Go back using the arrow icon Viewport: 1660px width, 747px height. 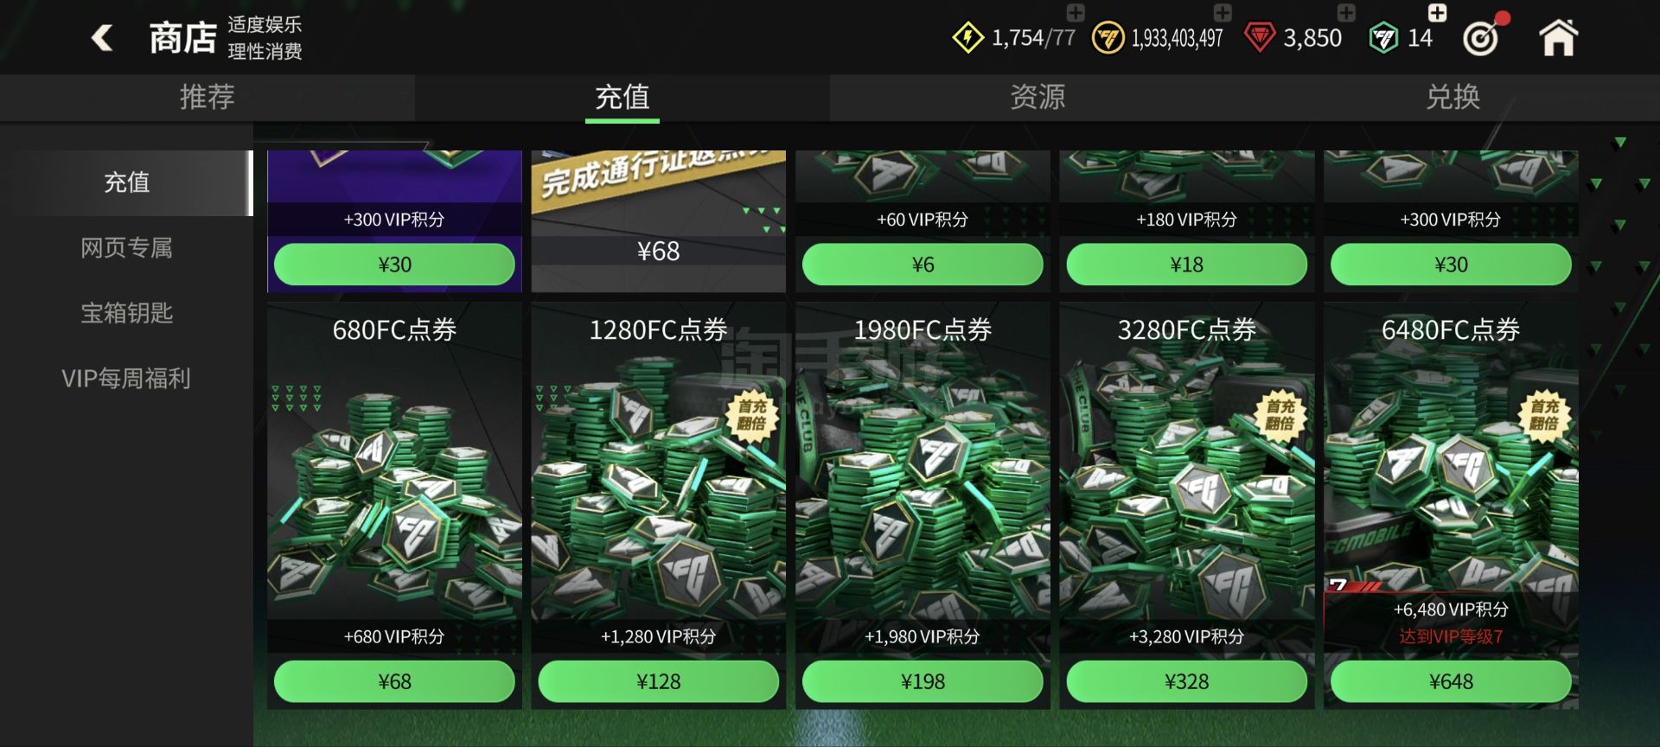(x=102, y=37)
